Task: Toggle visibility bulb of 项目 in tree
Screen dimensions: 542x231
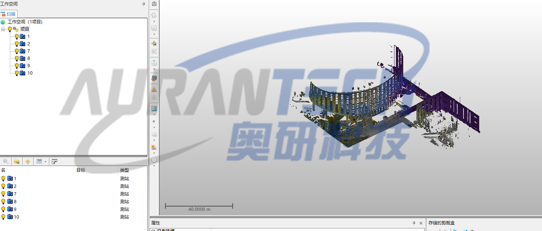Action: 10,29
